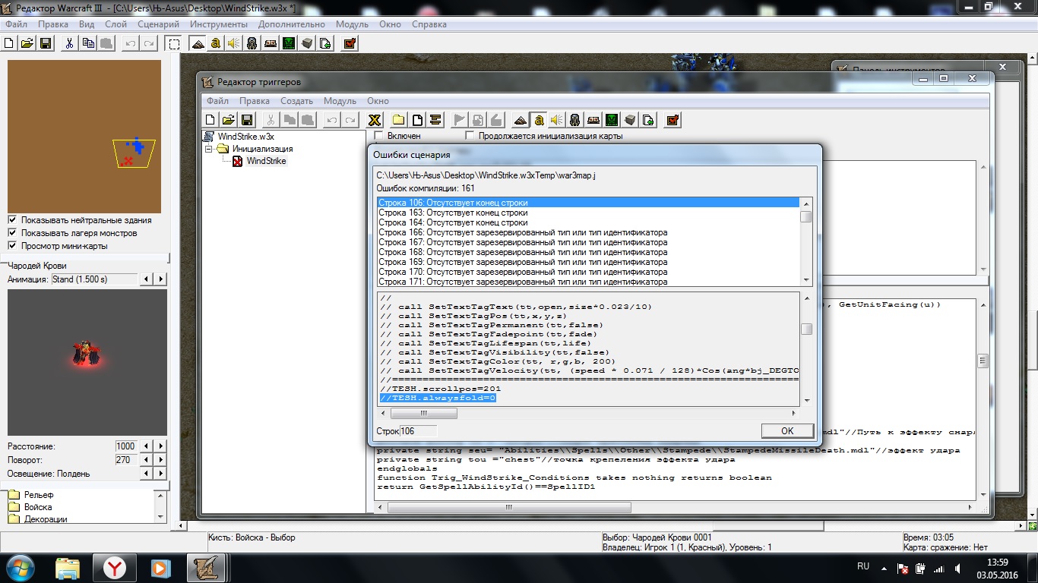Click Trigger editor 'a' module icon in Trigger editor toolbar
The width and height of the screenshot is (1038, 583).
(538, 120)
